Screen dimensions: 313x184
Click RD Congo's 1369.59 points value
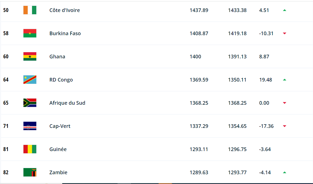click(199, 80)
